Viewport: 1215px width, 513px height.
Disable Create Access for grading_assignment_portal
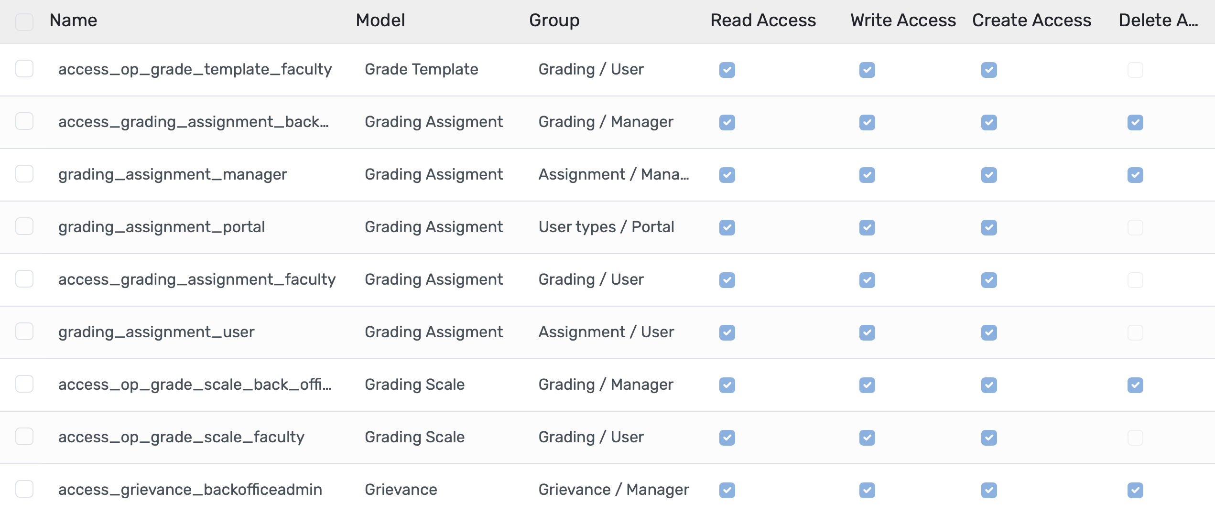coord(988,227)
